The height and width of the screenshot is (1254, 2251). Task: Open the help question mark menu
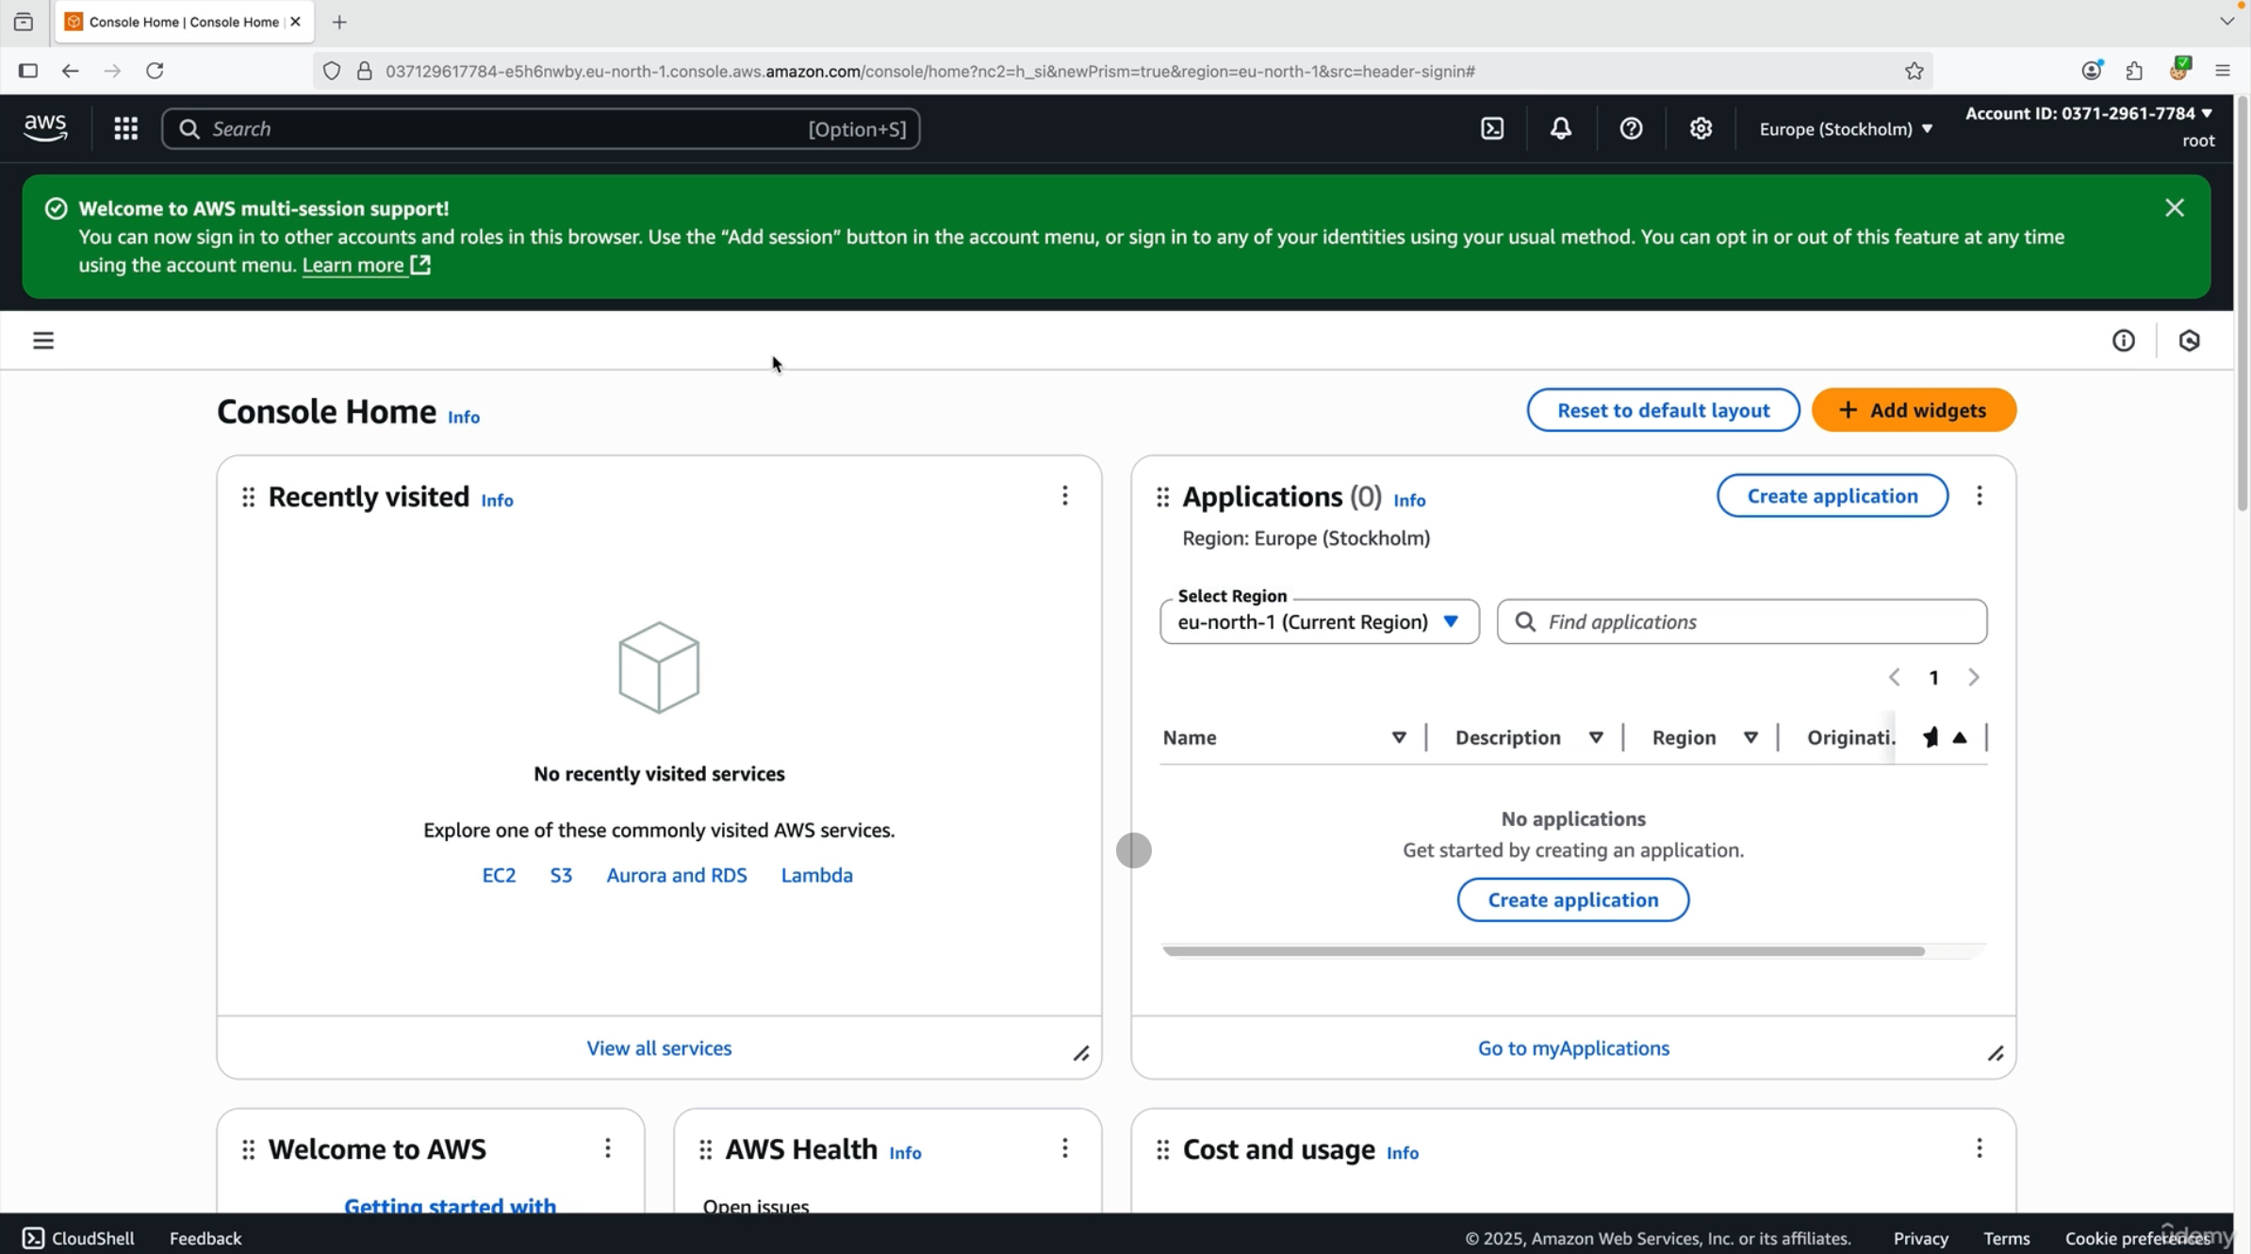pos(1631,128)
